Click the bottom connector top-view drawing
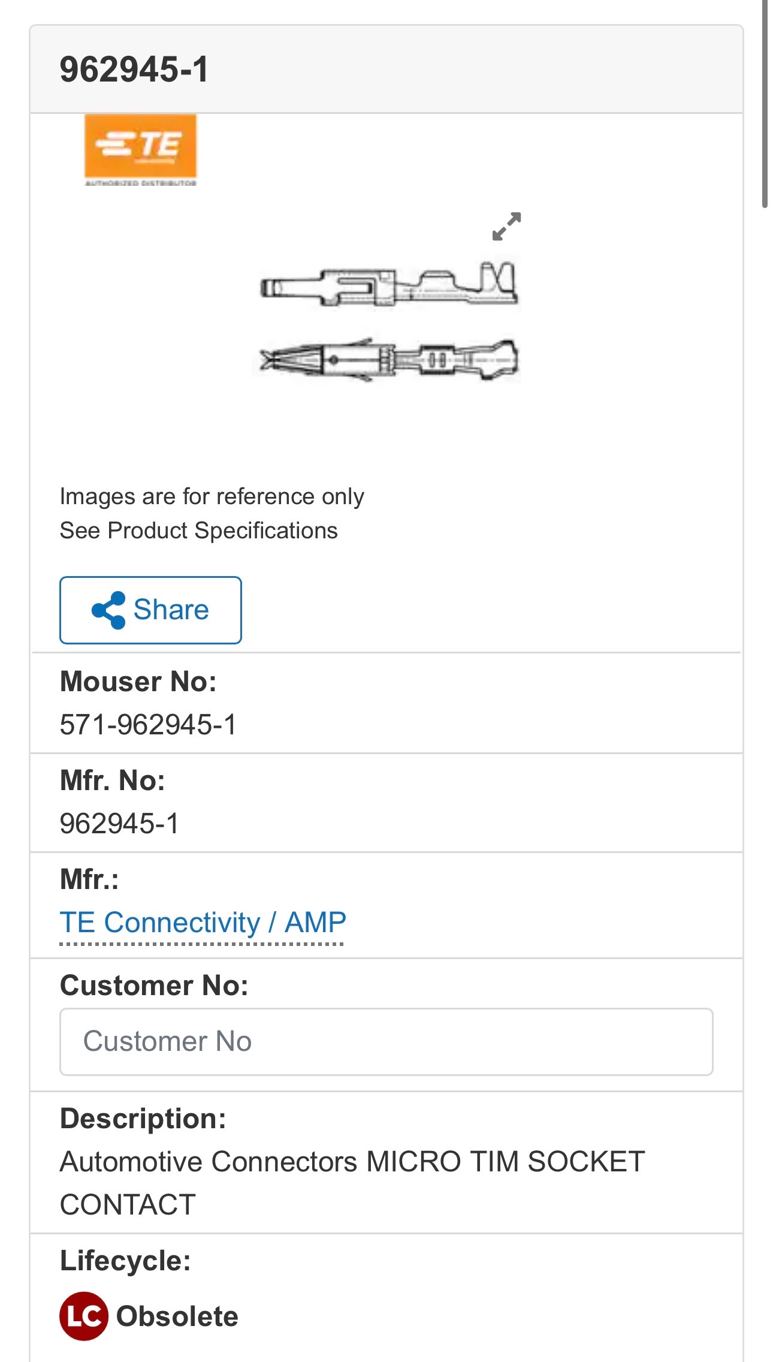 pyautogui.click(x=389, y=360)
